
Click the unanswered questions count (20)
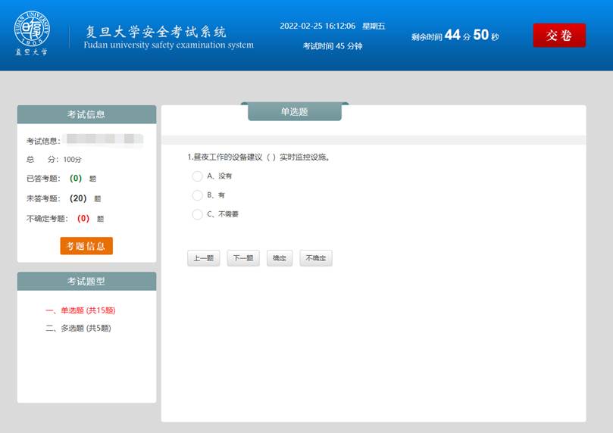77,198
